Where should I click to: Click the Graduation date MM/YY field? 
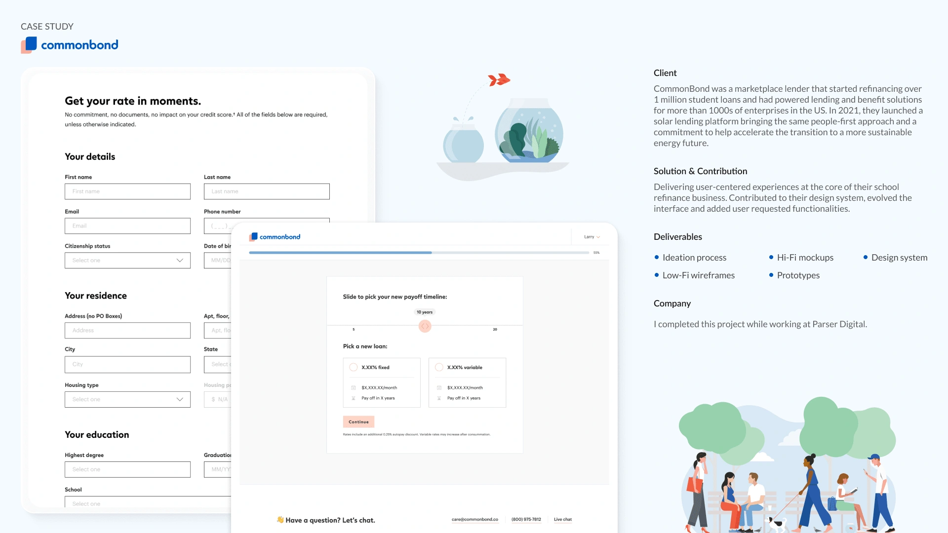click(x=218, y=470)
